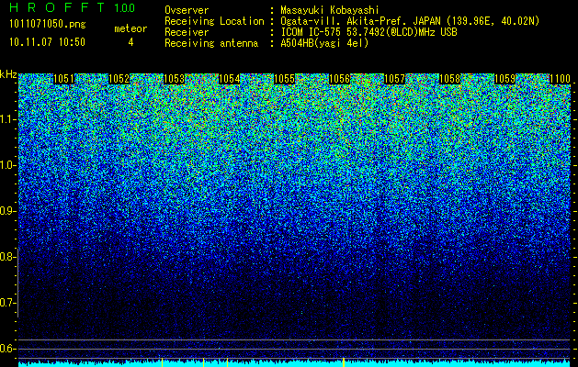Image resolution: width=578 pixels, height=367 pixels.
Task: Click the 1057 time marker label
Action: 395,79
